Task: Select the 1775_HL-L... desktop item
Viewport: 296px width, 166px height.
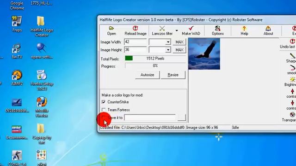Action: tap(41, 3)
